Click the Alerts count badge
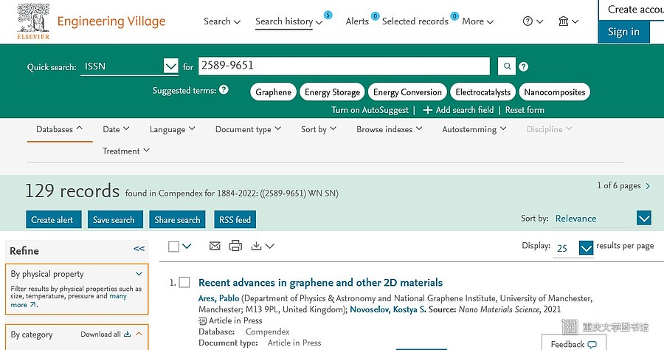Screen dimensions: 664x350 (x=375, y=16)
